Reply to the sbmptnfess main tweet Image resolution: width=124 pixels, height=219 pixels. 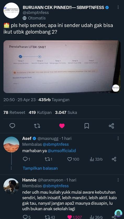click(x=12, y=126)
